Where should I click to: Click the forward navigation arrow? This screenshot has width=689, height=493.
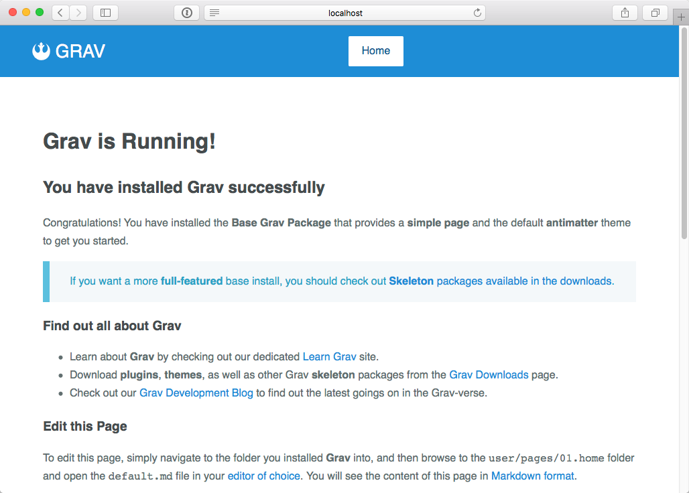(78, 13)
